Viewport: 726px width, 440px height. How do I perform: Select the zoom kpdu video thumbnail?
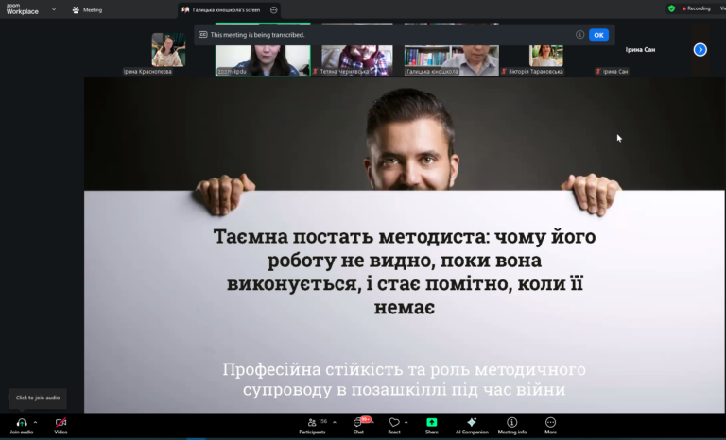263,60
